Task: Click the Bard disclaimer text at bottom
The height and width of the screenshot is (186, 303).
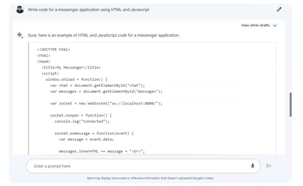Action: [150, 178]
